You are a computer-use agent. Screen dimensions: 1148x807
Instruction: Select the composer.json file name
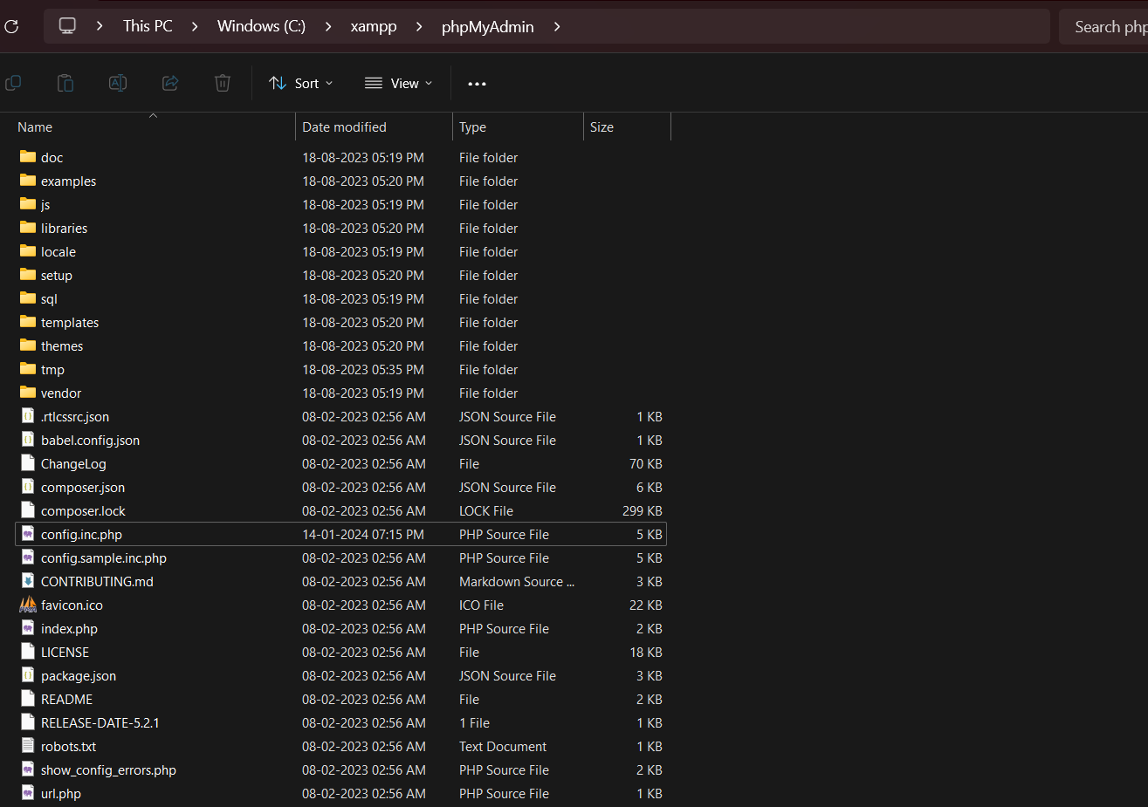(x=83, y=487)
